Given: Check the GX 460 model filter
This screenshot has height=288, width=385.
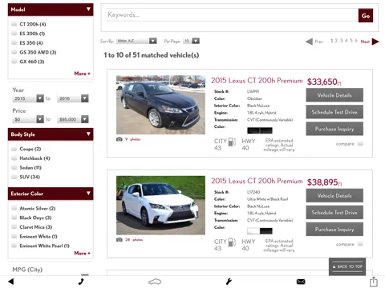Looking at the screenshot, I should 14,62.
